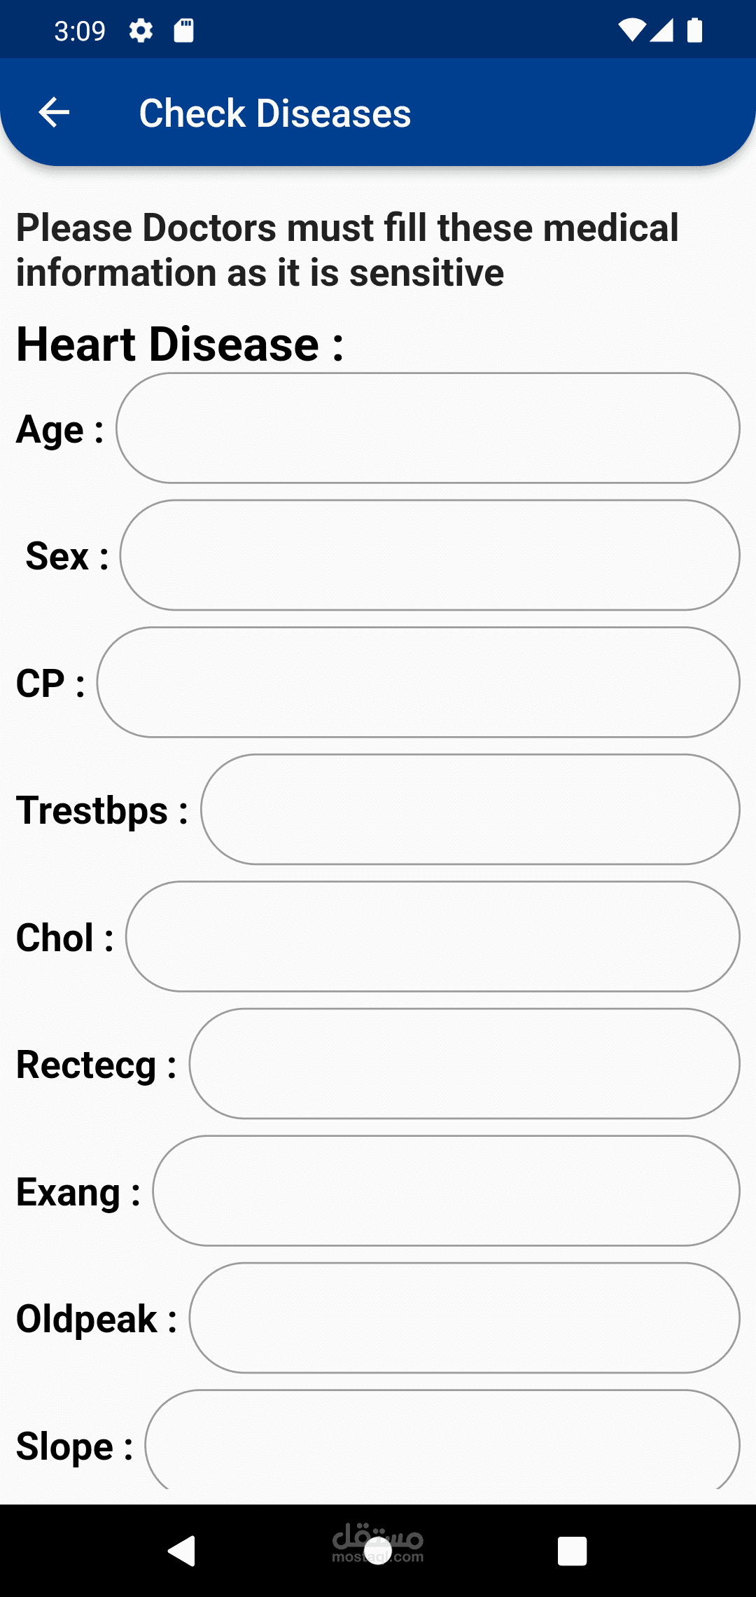
Task: Focus the Age input field
Action: (427, 428)
